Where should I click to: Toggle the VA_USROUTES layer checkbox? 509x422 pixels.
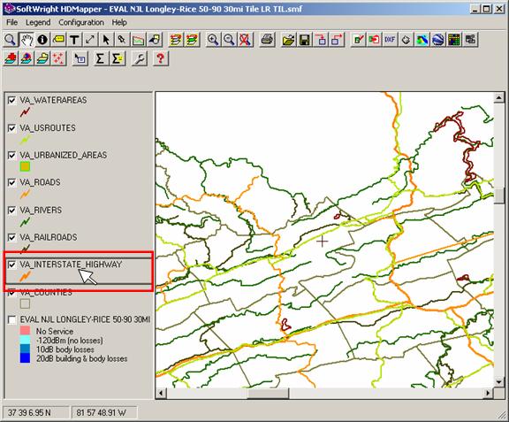coord(12,128)
